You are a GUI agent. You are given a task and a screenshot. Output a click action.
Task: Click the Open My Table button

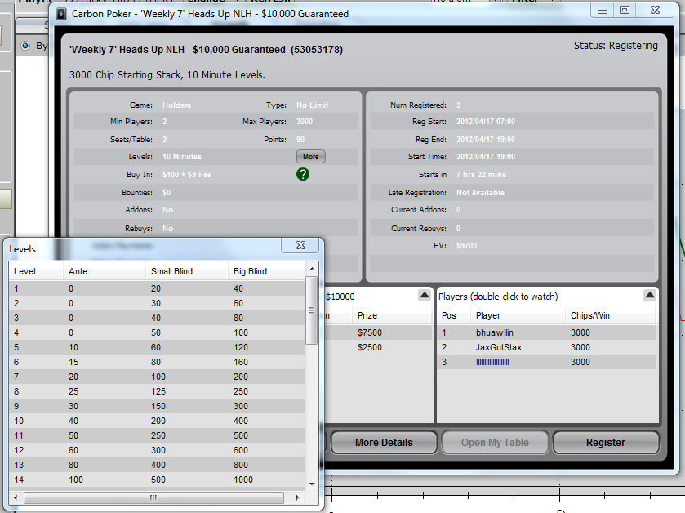click(495, 443)
